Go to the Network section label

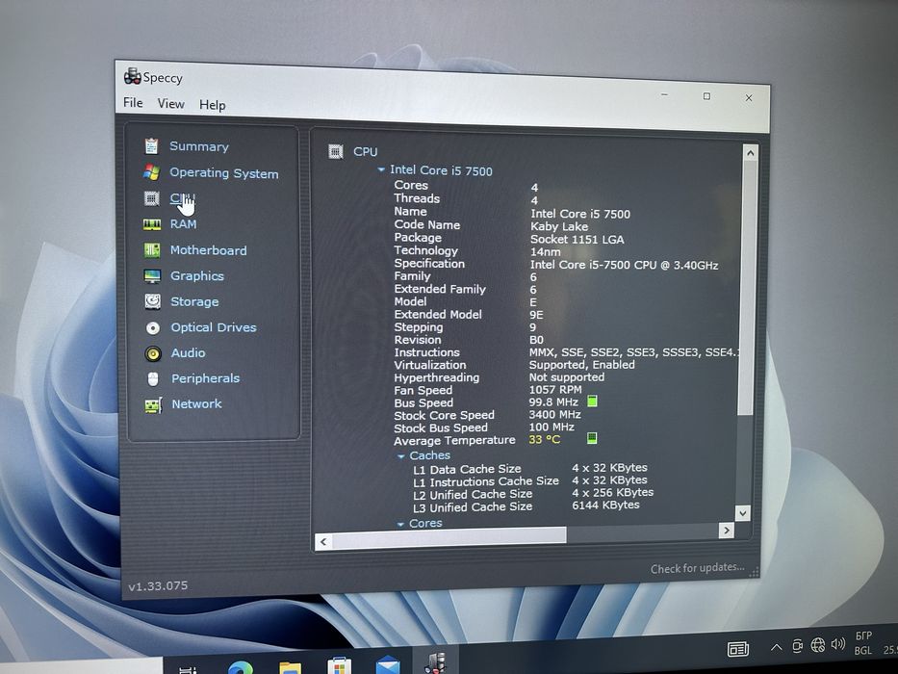(x=196, y=404)
